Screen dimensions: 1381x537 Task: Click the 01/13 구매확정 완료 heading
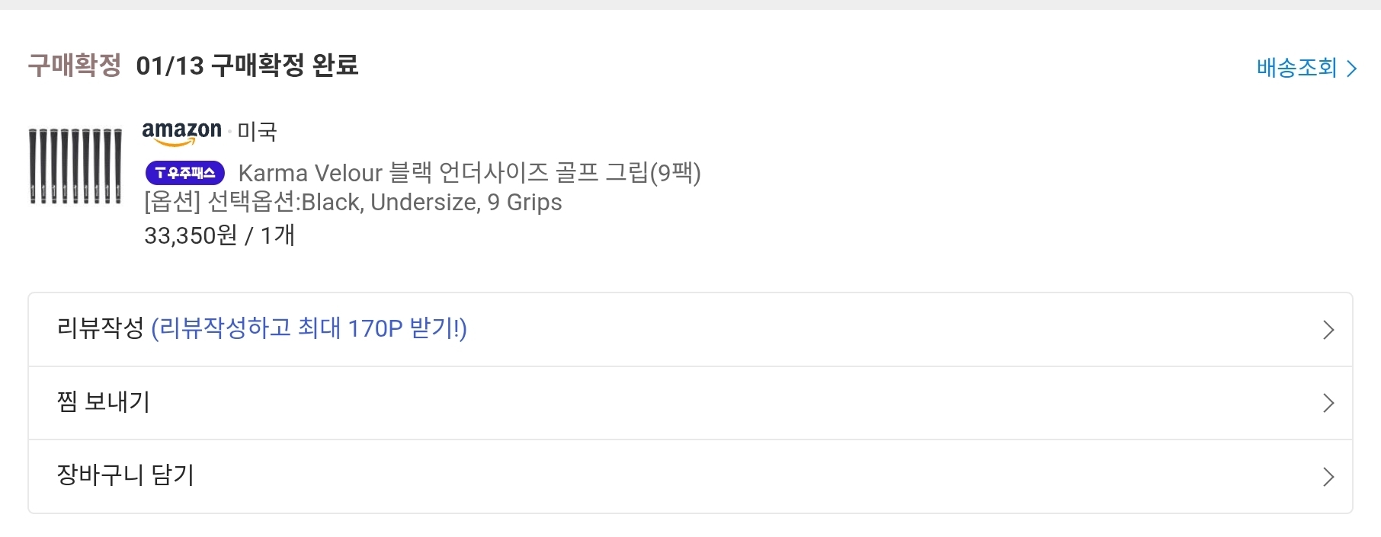pyautogui.click(x=247, y=66)
